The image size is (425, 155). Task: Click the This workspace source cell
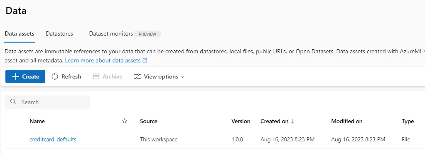pos(159,139)
